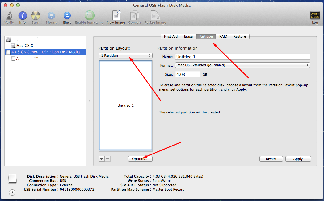Click the Verify microscope icon

(x=9, y=15)
